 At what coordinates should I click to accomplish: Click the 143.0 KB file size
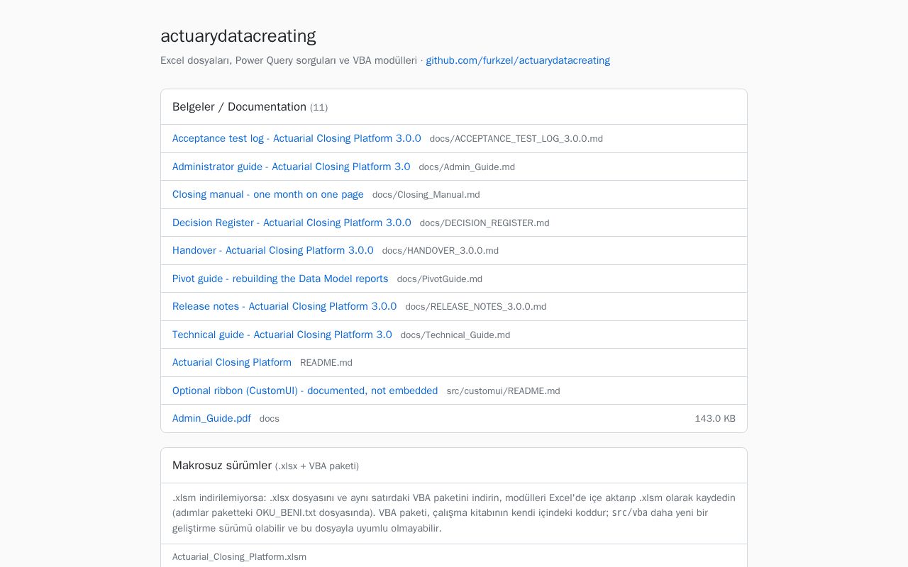tap(715, 419)
